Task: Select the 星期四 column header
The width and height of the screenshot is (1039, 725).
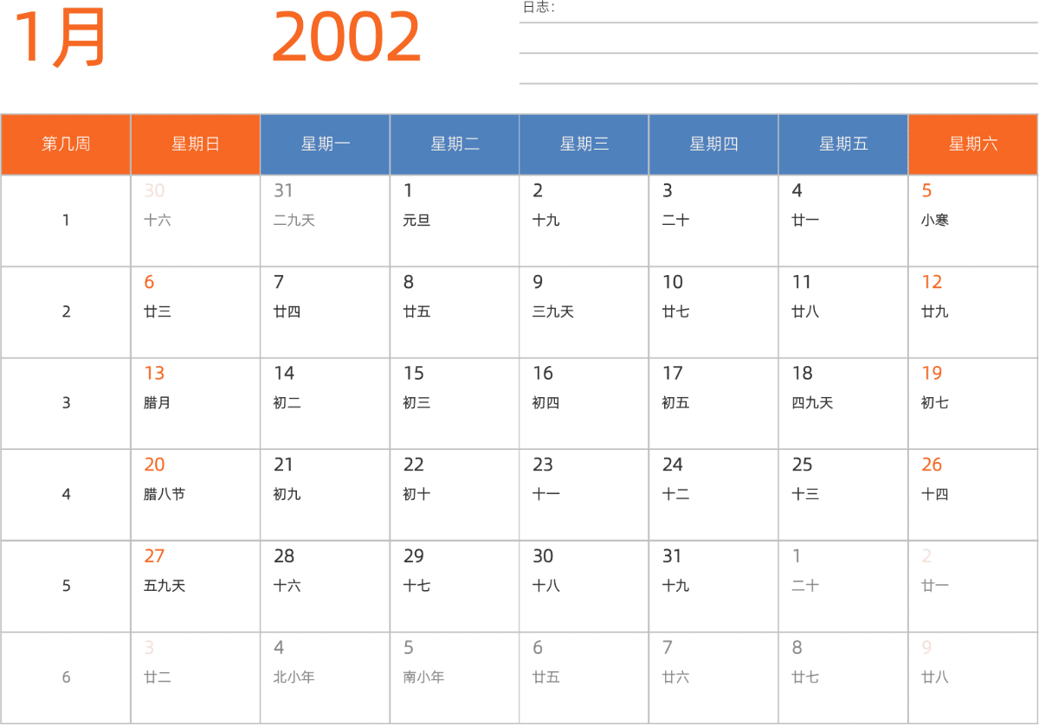Action: (x=714, y=144)
